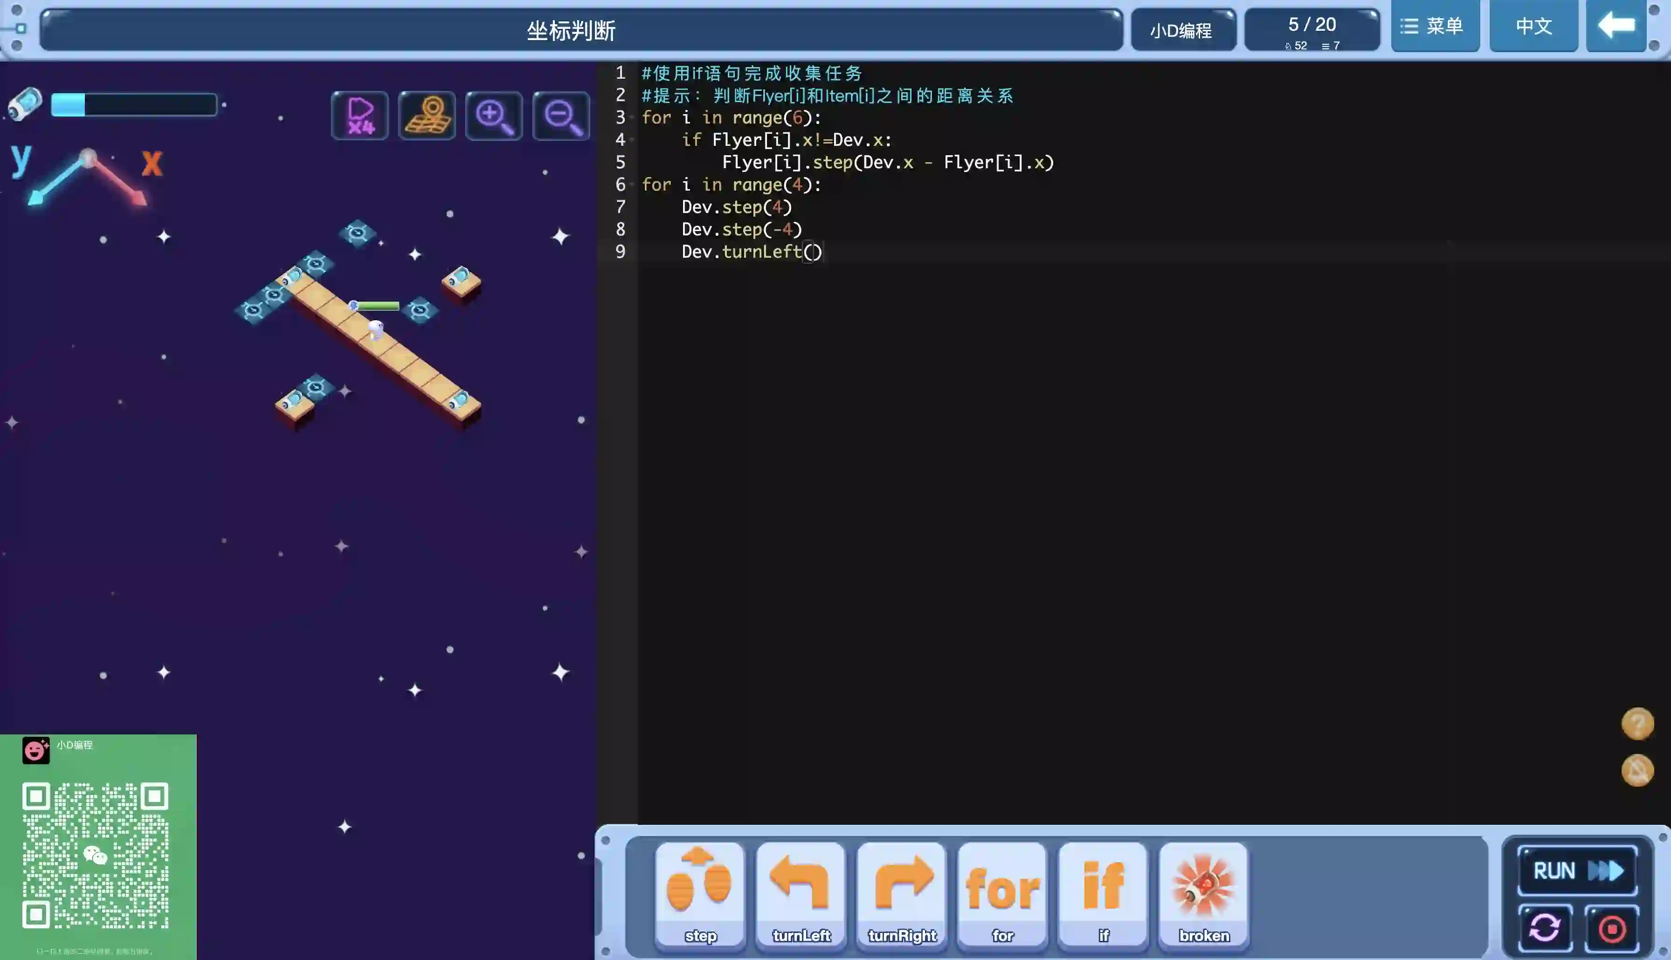Insert the turnLeft command block
Screen dimensions: 1671x960
tap(801, 894)
